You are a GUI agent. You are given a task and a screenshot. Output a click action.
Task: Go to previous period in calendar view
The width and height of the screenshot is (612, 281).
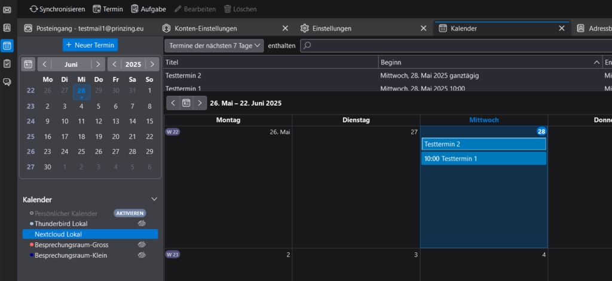173,103
